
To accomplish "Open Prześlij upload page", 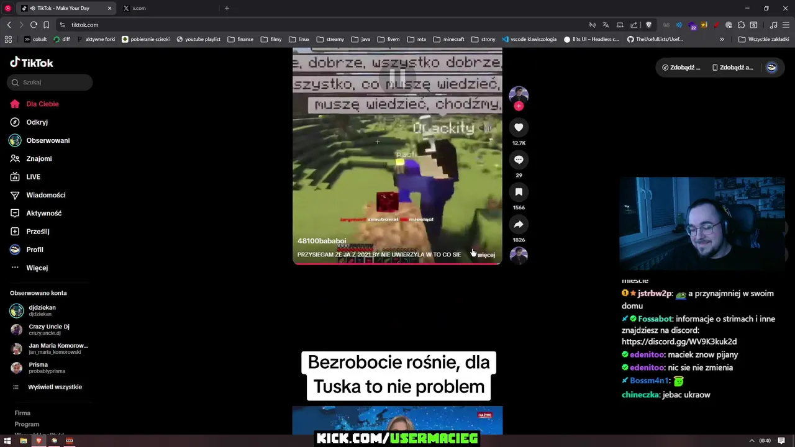I will 37,231.
